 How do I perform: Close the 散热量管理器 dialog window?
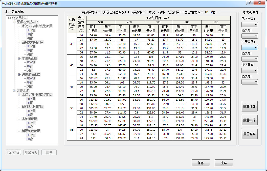click(260, 3)
